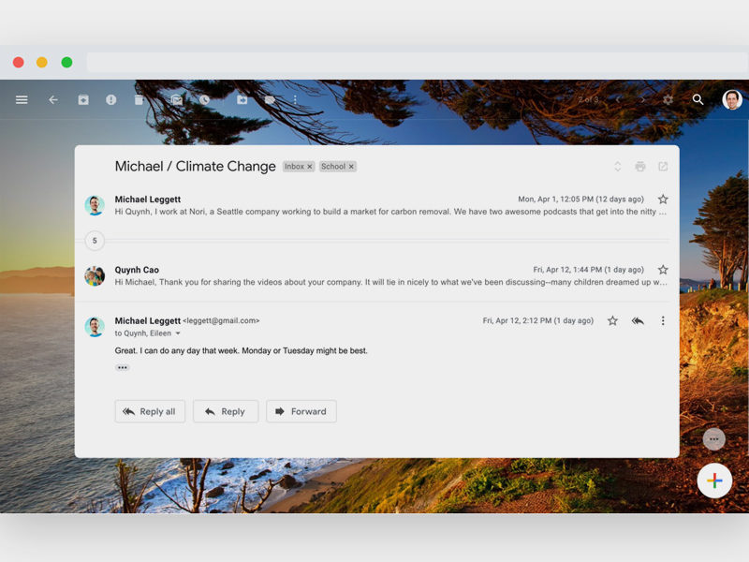Open the search magnifier icon
Image resolution: width=749 pixels, height=562 pixels.
click(x=698, y=99)
